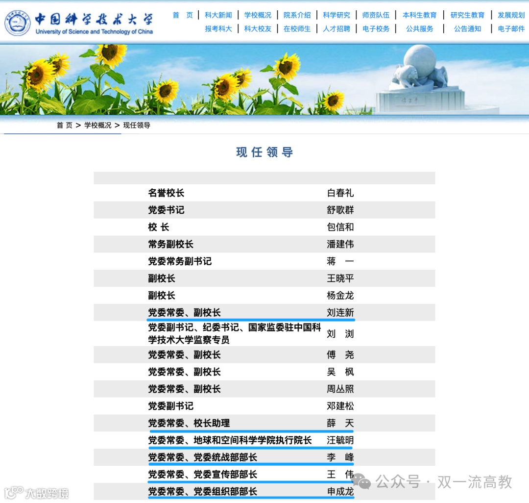Open 科学研究 navigation item
This screenshot has width=529, height=503.
coord(337,15)
